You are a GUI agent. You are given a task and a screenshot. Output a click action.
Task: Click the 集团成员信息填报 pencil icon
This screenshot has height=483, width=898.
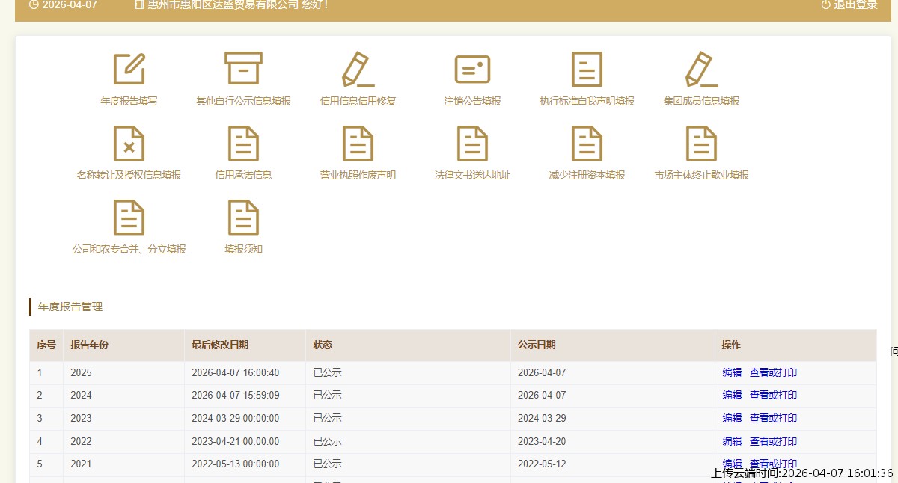tap(701, 70)
